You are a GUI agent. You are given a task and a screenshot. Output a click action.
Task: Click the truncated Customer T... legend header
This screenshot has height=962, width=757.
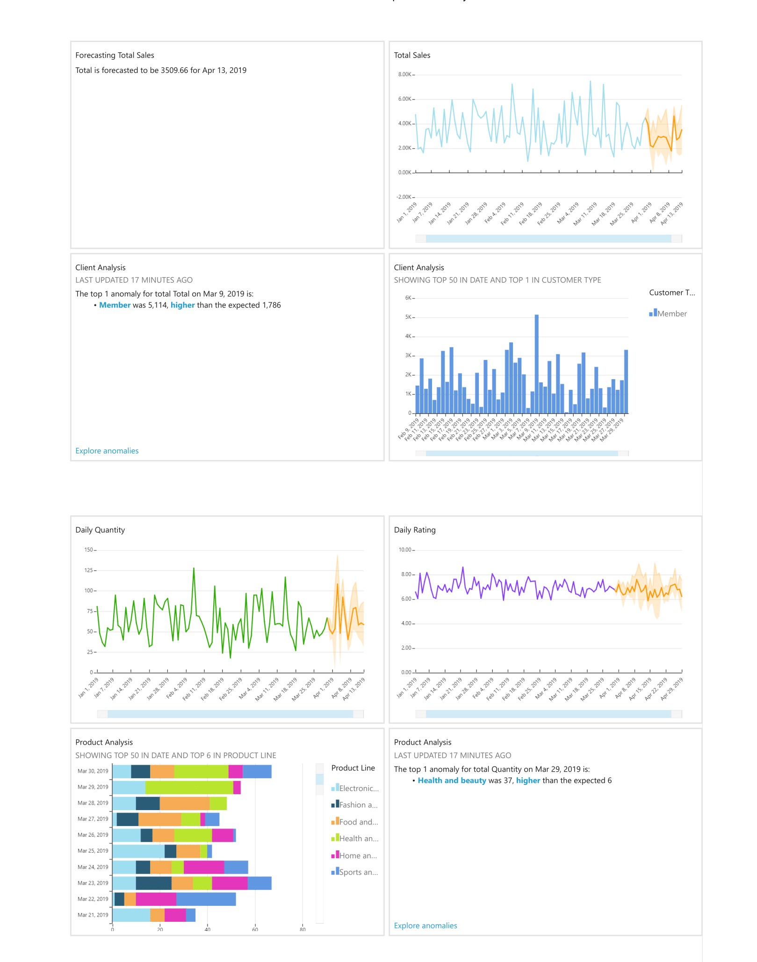click(x=672, y=293)
